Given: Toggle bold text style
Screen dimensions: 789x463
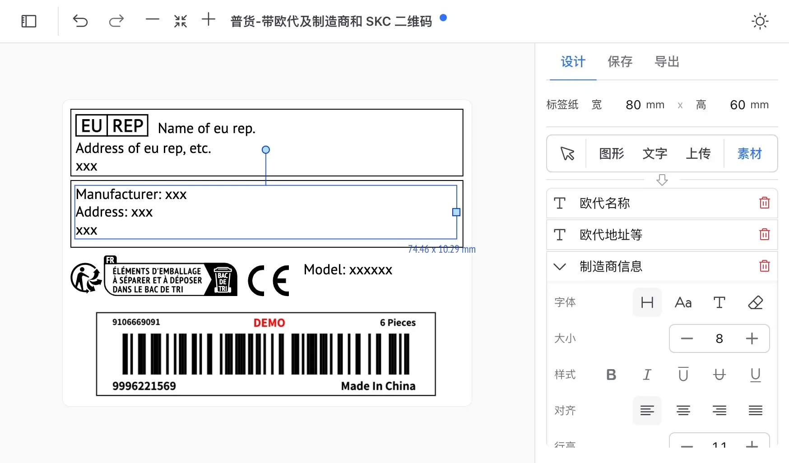Looking at the screenshot, I should 611,375.
